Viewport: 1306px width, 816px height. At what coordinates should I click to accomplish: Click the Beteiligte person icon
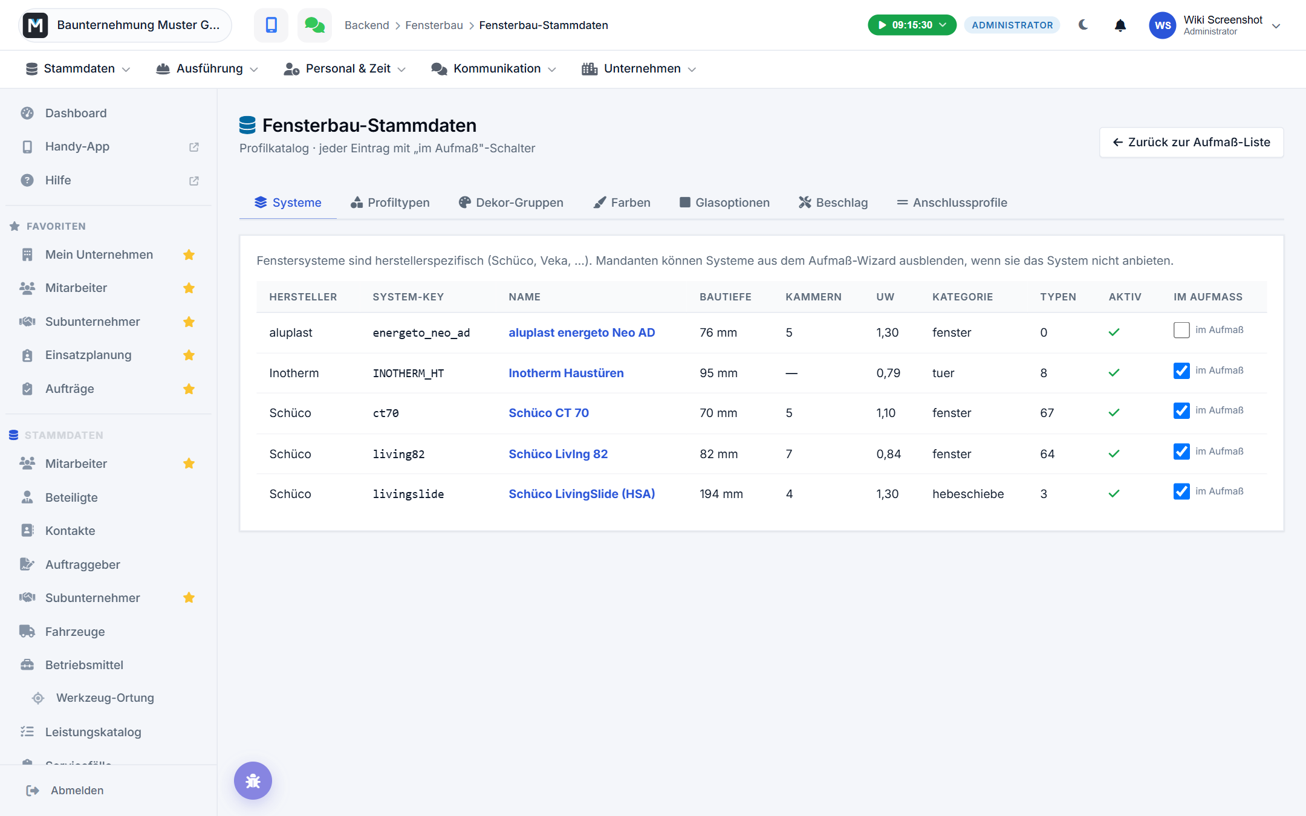[x=27, y=497]
